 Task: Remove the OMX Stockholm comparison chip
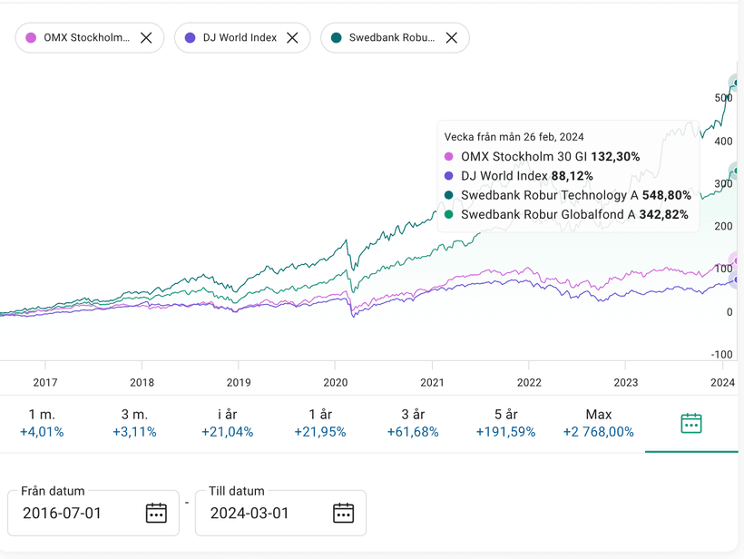146,38
